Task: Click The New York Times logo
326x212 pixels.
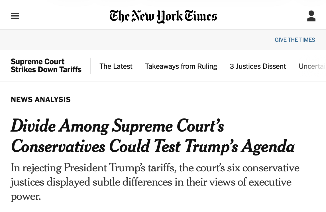Action: [x=163, y=16]
